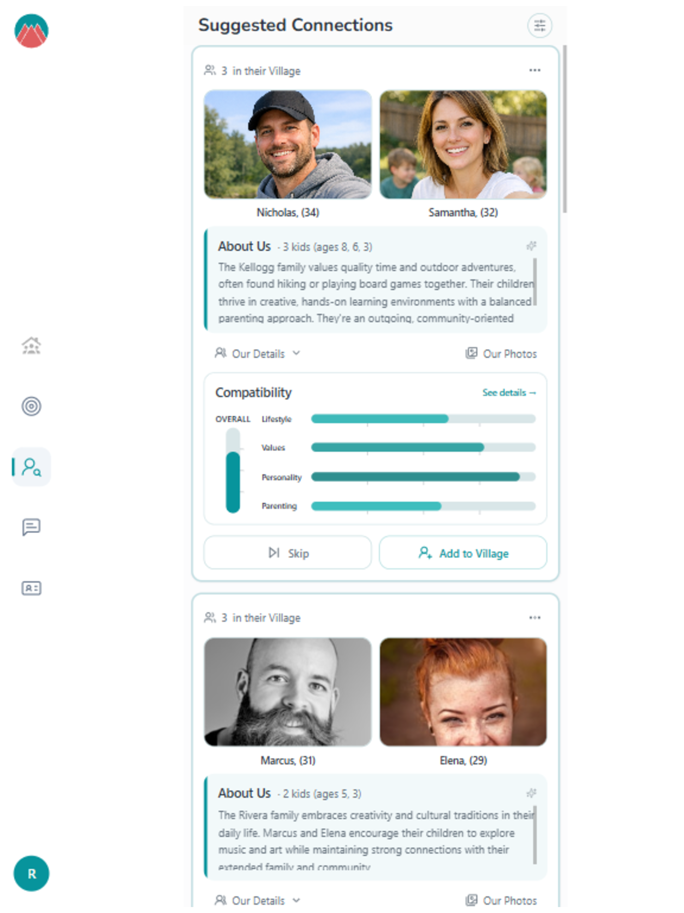Viewport: 684px width, 913px height.
Task: Click the Values compatibility bar
Action: point(423,448)
